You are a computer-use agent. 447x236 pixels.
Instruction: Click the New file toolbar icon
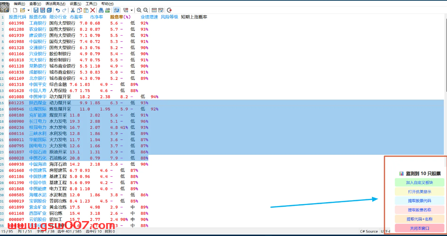pos(15,10)
